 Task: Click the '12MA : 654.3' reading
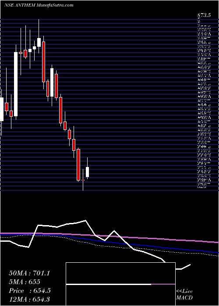(x=29, y=299)
